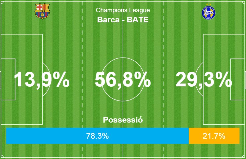Select the Champions League heading text
This screenshot has width=246, height=159.
tap(123, 10)
